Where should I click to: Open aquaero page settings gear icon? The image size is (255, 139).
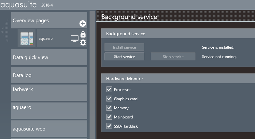point(83,42)
